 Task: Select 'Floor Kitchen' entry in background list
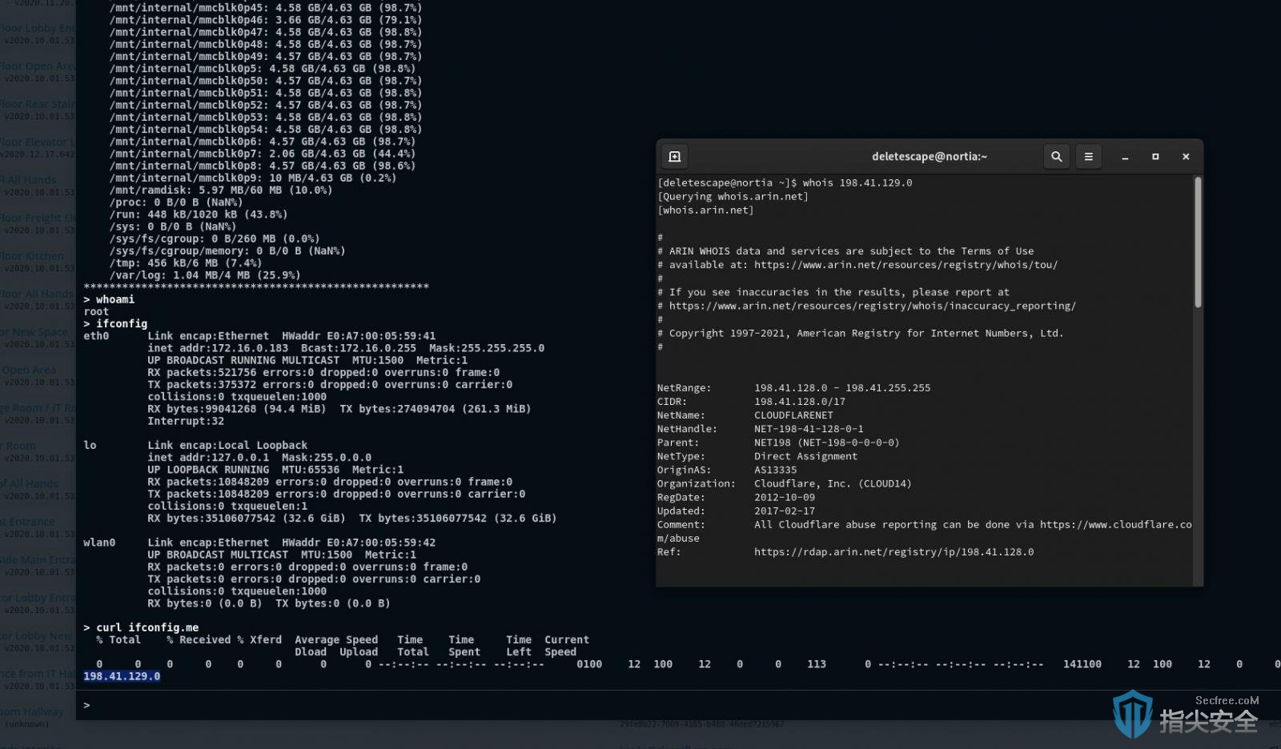click(32, 256)
